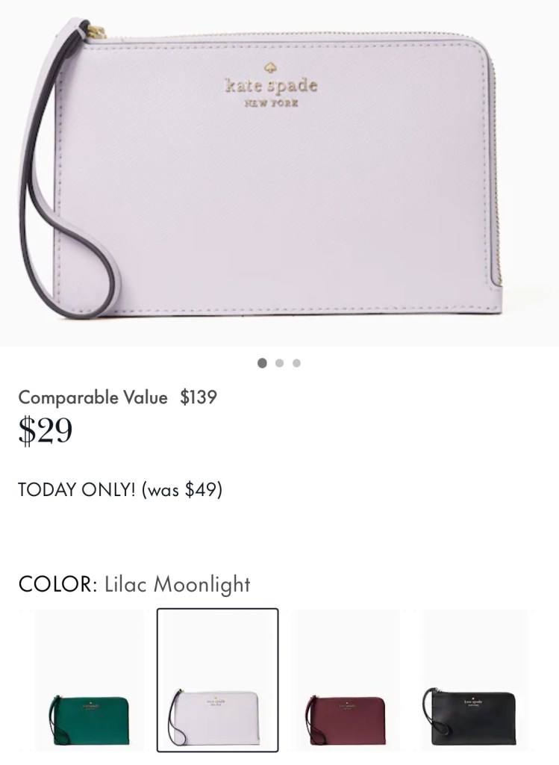Click the $29 sale price

(x=46, y=430)
